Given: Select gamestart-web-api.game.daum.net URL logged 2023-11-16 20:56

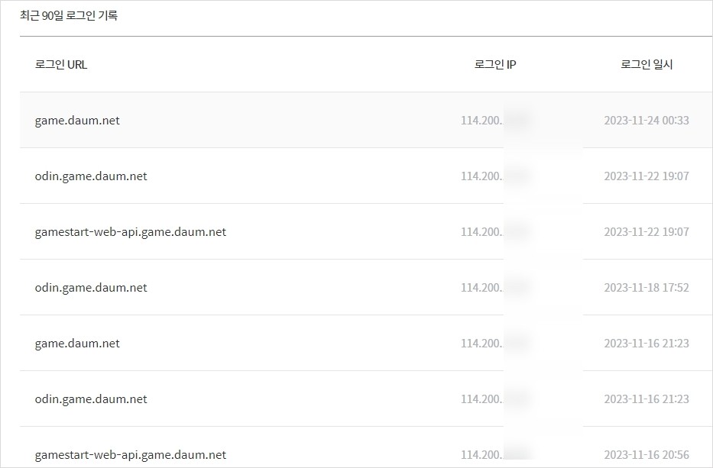Looking at the screenshot, I should click(x=131, y=455).
